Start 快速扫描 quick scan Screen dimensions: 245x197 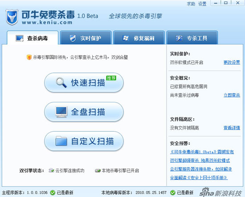tap(84, 83)
